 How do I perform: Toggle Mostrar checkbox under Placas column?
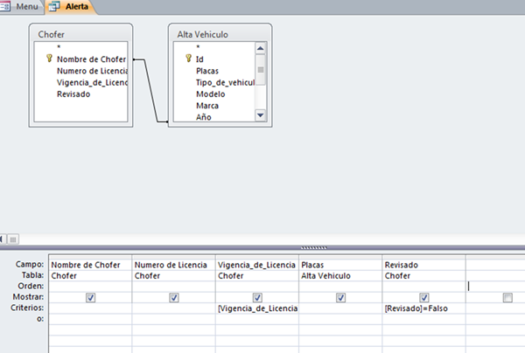pos(339,297)
